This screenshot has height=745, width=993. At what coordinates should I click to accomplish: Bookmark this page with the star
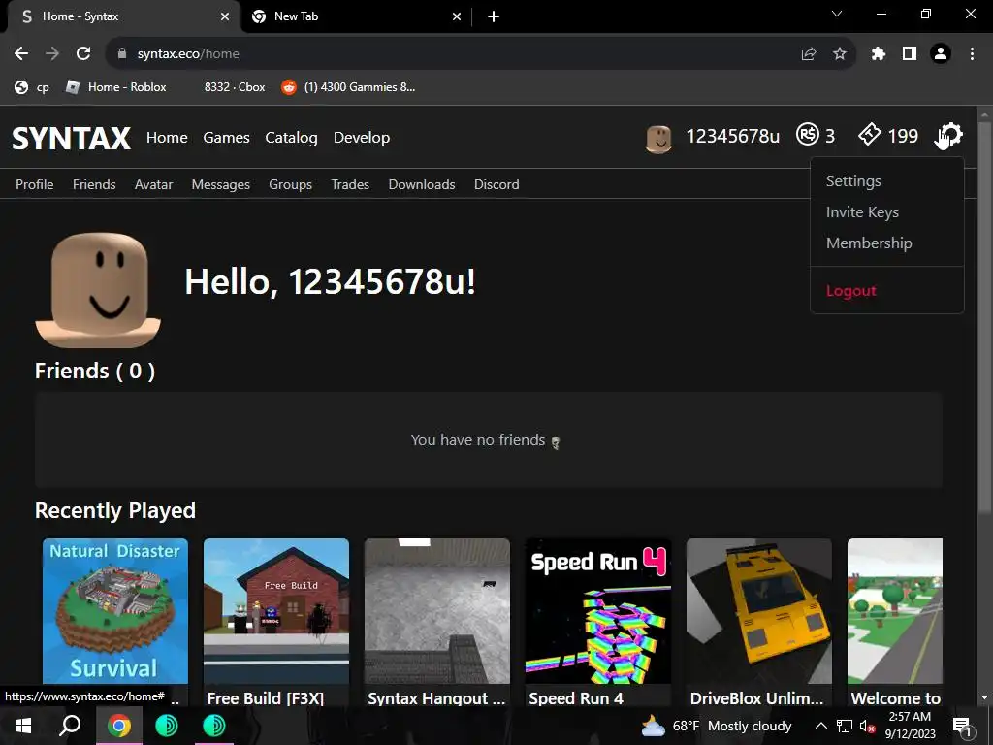tap(840, 54)
